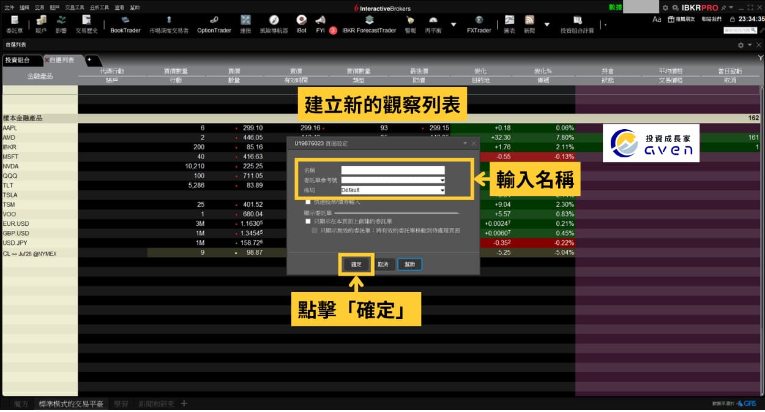Screen dimensions: 765x412
Task: Launch IBKR ForecastTrader
Action: point(369,24)
